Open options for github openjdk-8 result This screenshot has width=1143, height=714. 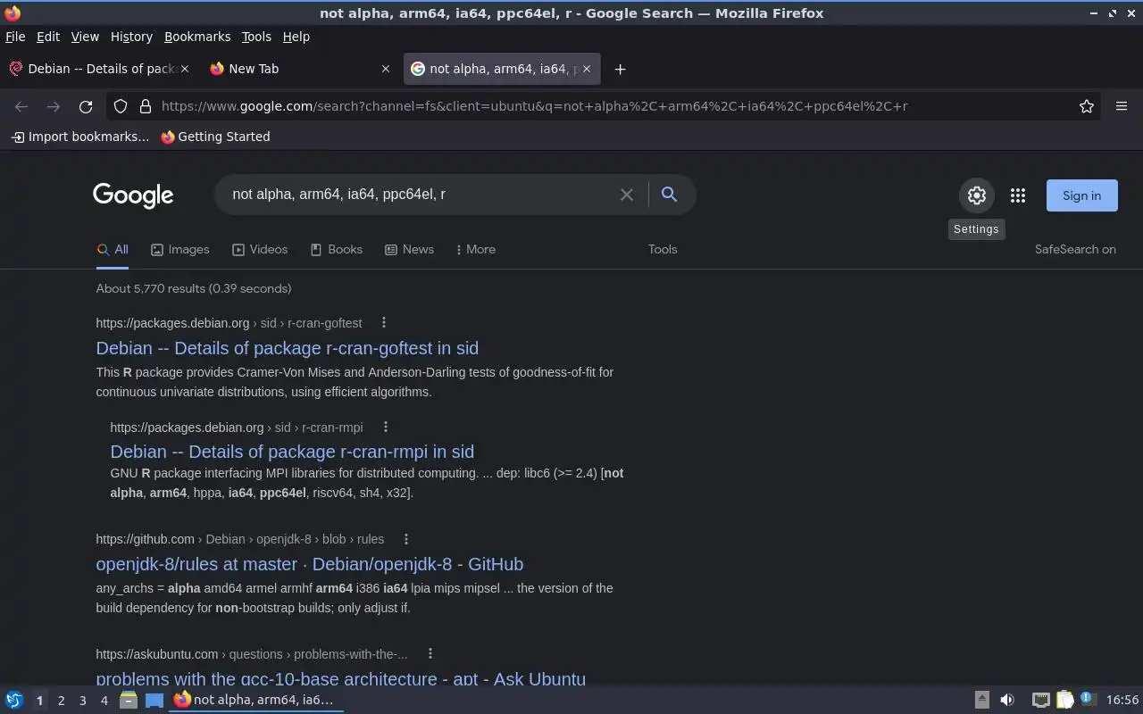[406, 539]
